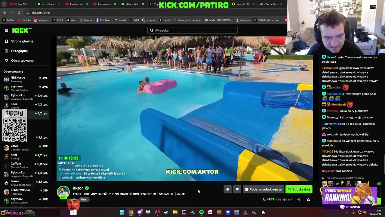Click the aktor stream video player
Viewport: 385px width, 217px height.
click(185, 108)
